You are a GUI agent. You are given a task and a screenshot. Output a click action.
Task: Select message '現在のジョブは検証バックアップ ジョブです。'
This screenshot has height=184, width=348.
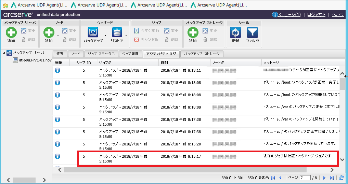click(x=298, y=156)
